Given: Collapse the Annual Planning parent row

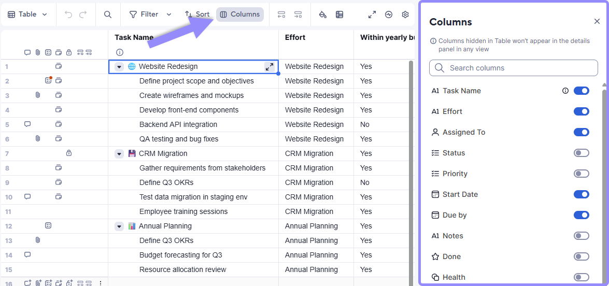Looking at the screenshot, I should pos(119,226).
